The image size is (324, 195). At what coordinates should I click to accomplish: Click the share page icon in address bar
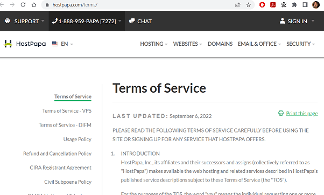pos(238,5)
